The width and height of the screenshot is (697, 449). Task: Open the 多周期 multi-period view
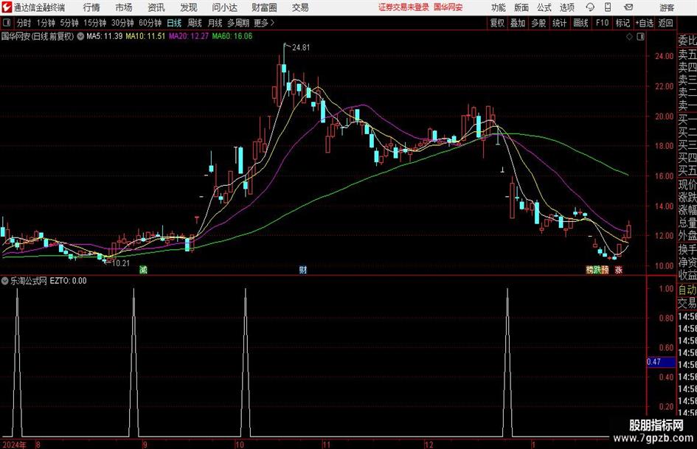point(238,23)
